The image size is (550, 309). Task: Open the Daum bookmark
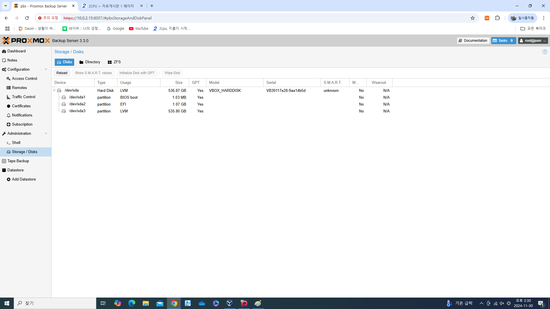pyautogui.click(x=37, y=29)
